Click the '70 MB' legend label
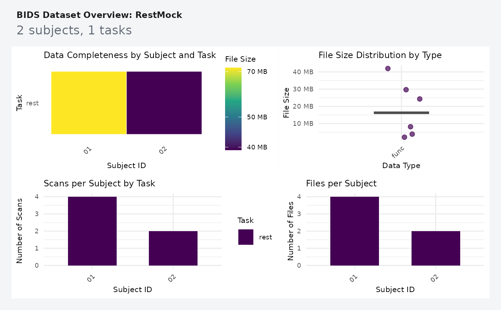 tap(257, 72)
